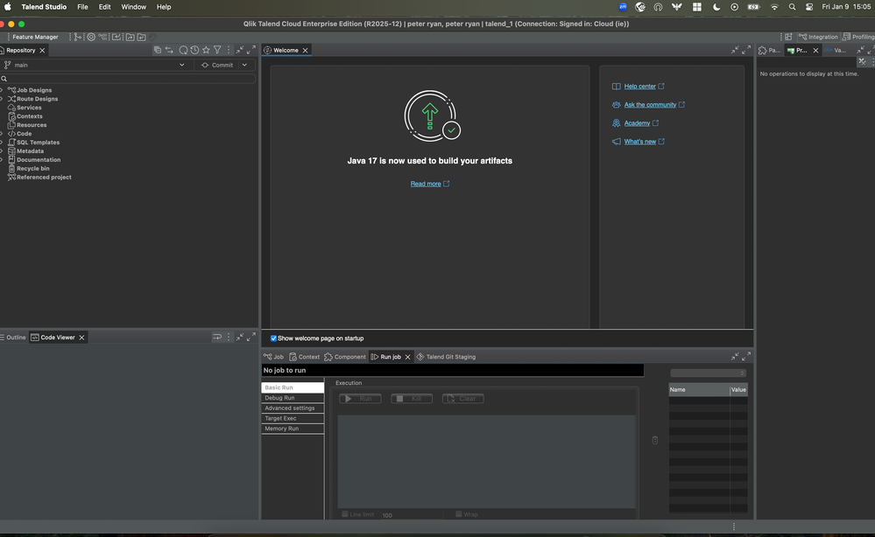Click the status bar dots handle
Viewport: 875px width, 537px height.
(x=734, y=527)
